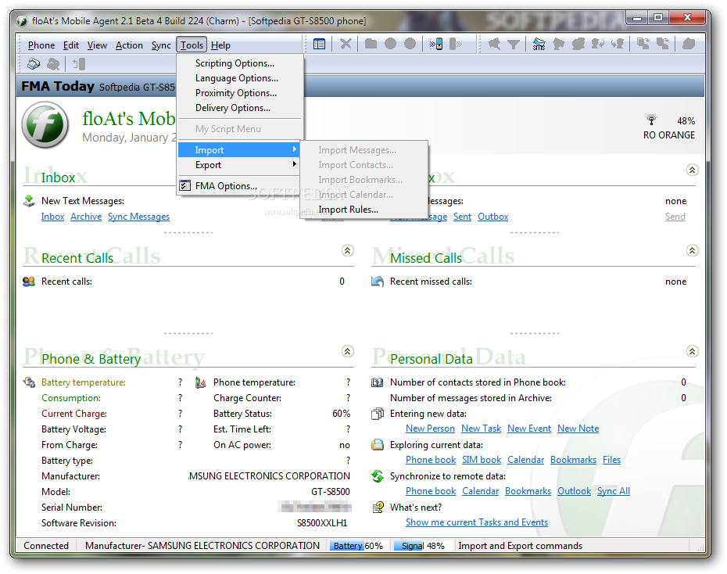Open the Edit menu

71,45
